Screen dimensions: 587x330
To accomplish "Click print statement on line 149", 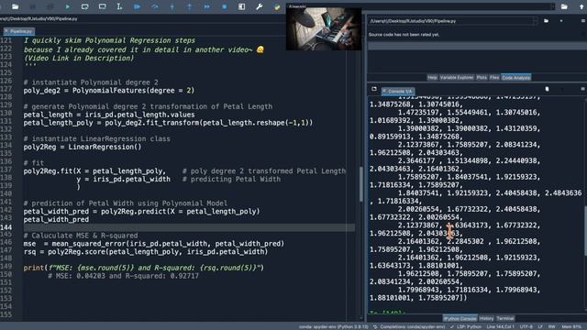I will point(144,268).
